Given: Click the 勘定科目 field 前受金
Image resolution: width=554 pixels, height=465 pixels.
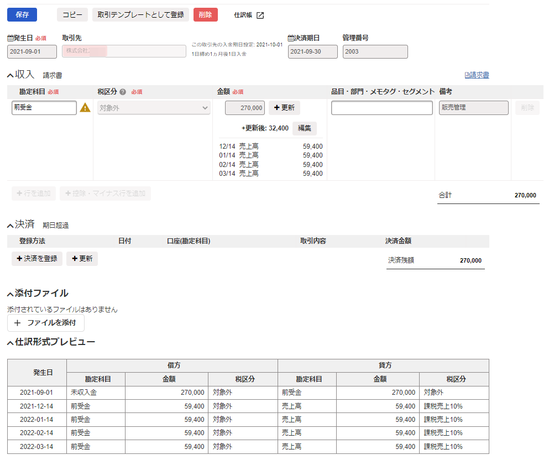Looking at the screenshot, I should pyautogui.click(x=44, y=108).
